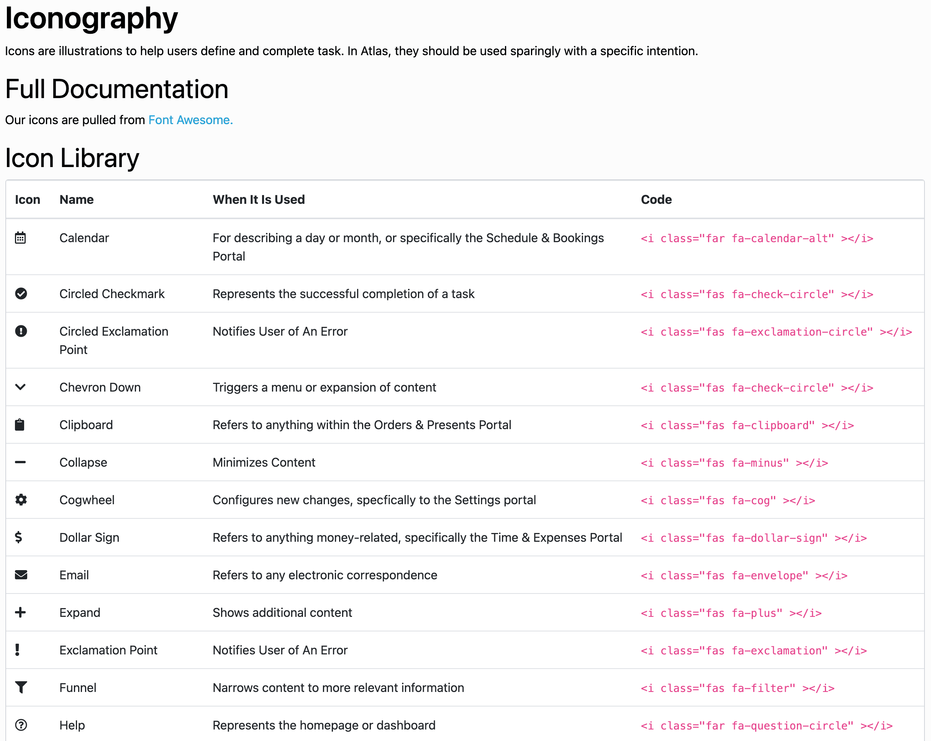Screen dimensions: 931x741
Task: Click the Orders & Presents Portal description
Action: (362, 425)
